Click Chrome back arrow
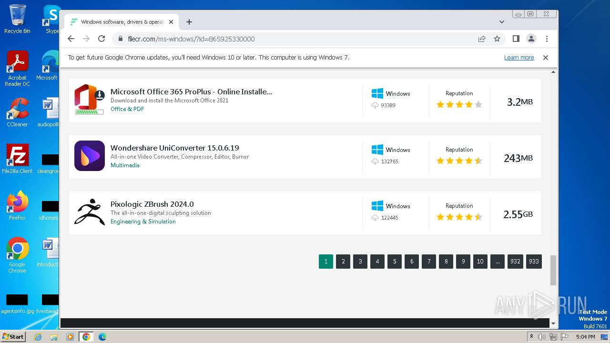This screenshot has width=610, height=343. click(71, 39)
